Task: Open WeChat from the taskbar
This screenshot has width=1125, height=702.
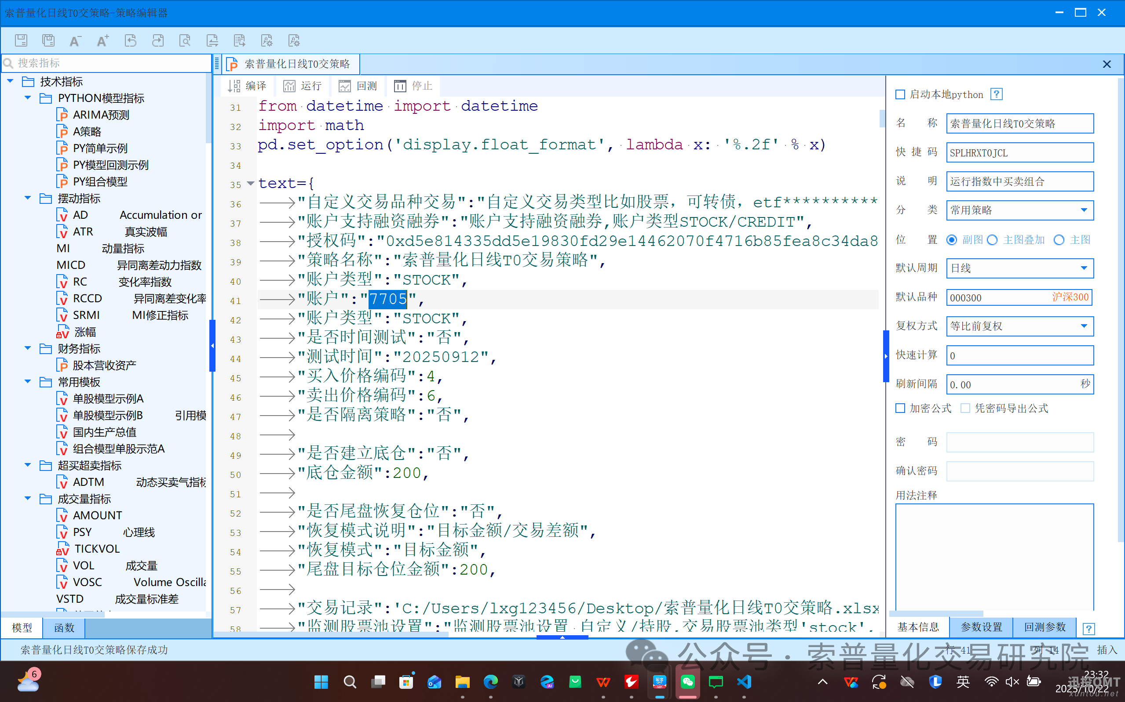Action: coord(687,681)
